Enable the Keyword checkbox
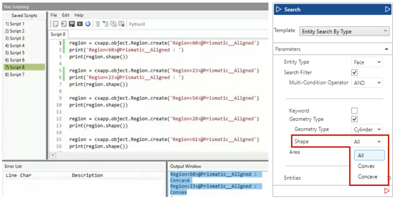Viewport: 395px width, 200px height. click(x=355, y=110)
